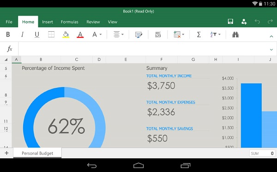The width and height of the screenshot is (277, 172).
Task: Open the cell borders tool
Action: [51, 34]
